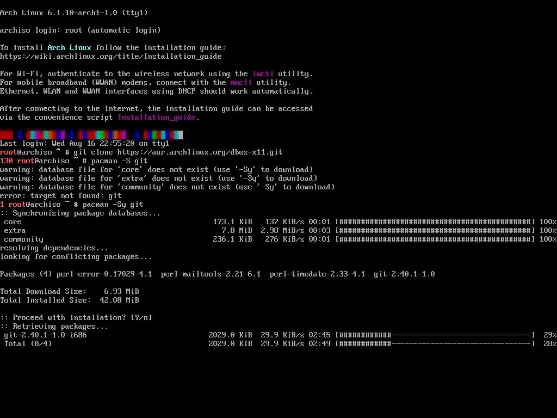Click 'looking for conflicting packages...' line
The height and width of the screenshot is (418, 557).
(76, 257)
